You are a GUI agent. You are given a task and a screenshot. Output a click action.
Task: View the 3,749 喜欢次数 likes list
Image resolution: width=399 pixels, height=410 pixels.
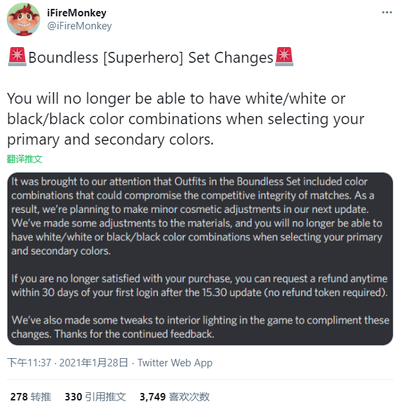[174, 396]
